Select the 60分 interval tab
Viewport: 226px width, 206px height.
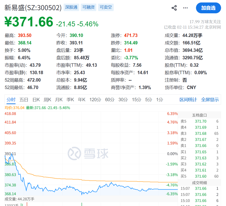110,100
